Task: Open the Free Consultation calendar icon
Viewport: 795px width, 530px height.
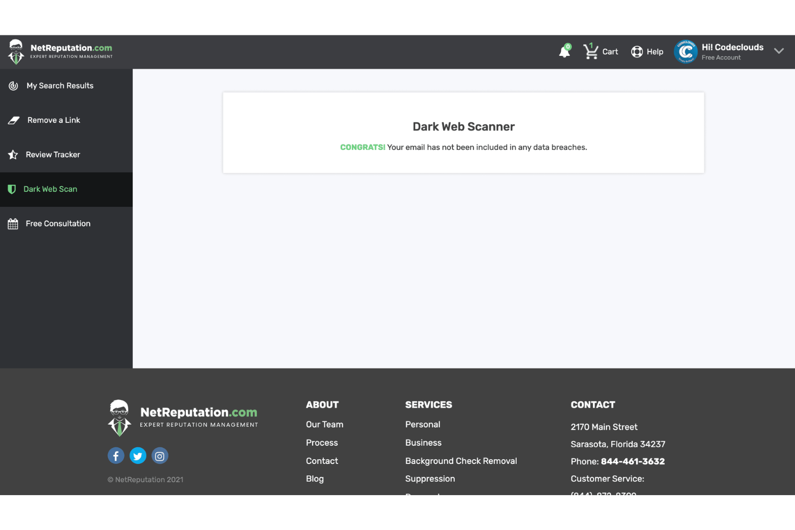Action: (x=12, y=223)
